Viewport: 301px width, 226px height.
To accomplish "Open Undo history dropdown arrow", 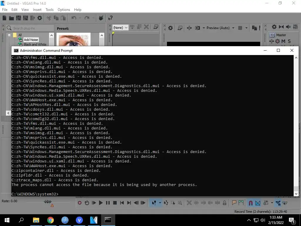I will tap(80, 18).
